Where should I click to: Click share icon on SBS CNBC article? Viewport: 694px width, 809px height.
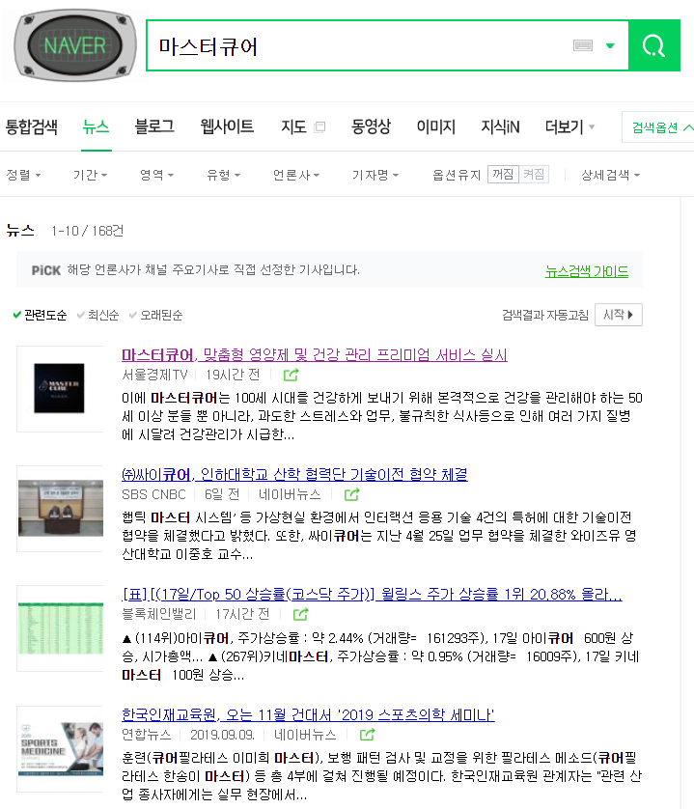[352, 495]
